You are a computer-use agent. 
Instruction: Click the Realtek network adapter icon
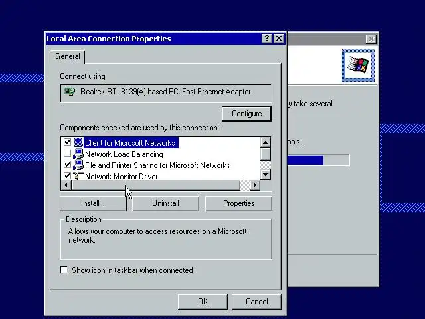coord(70,92)
